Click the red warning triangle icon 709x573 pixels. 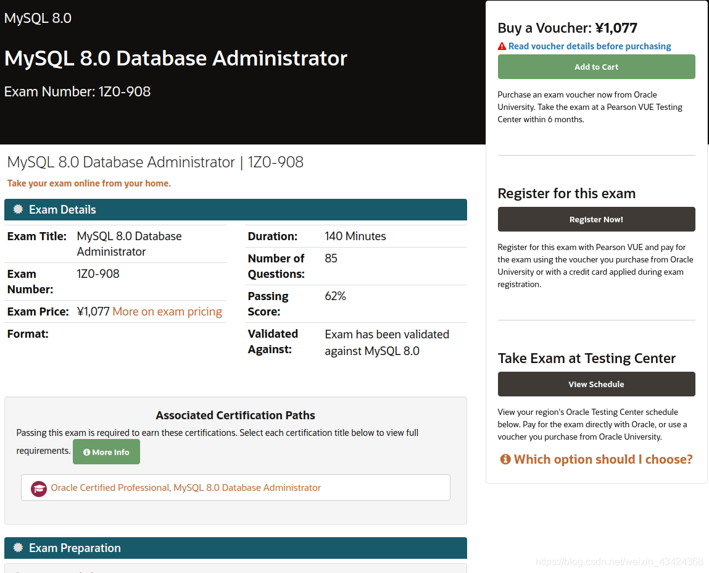[x=501, y=46]
